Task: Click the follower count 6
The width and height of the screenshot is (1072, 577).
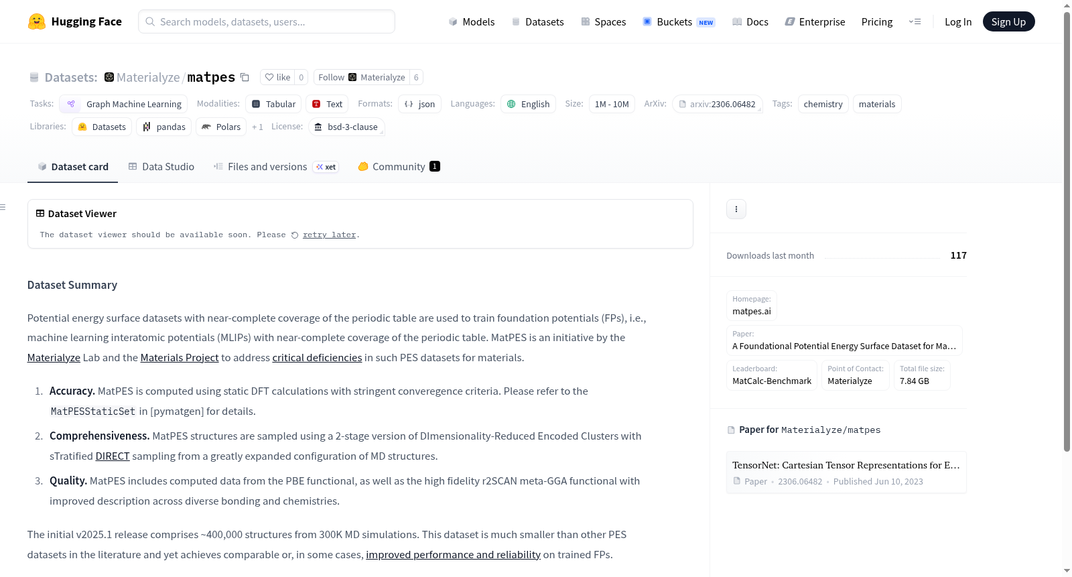Action: (416, 77)
